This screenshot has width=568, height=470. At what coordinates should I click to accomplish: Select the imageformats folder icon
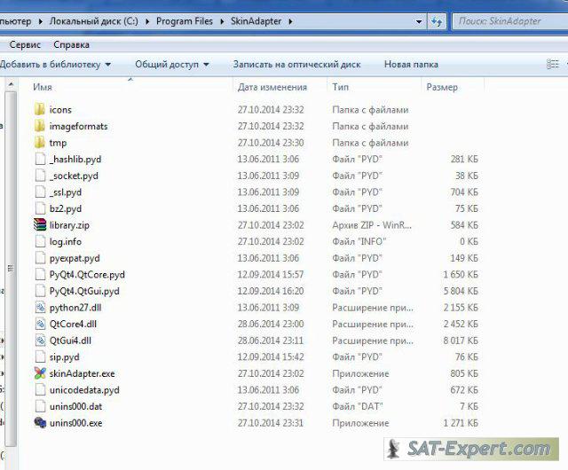point(40,126)
